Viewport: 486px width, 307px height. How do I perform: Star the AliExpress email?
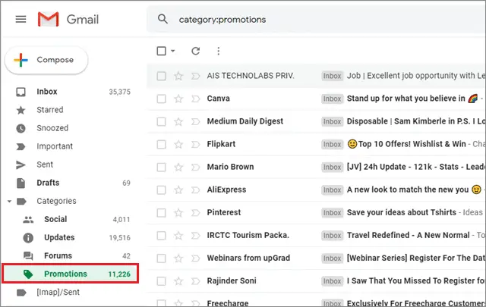click(178, 190)
